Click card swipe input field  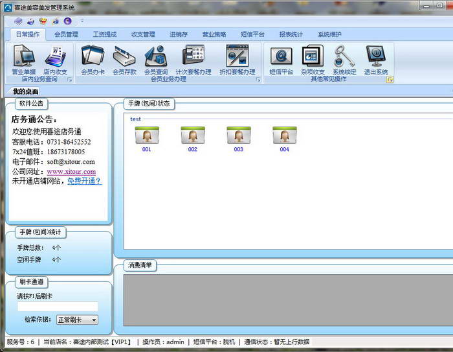tap(58, 306)
